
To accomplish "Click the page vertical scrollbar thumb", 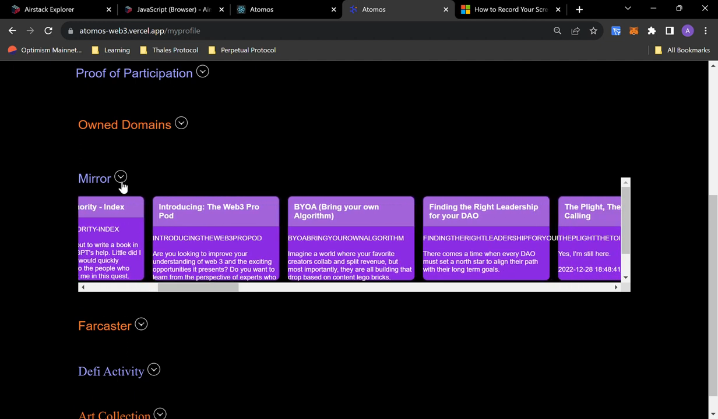I will tap(713, 297).
